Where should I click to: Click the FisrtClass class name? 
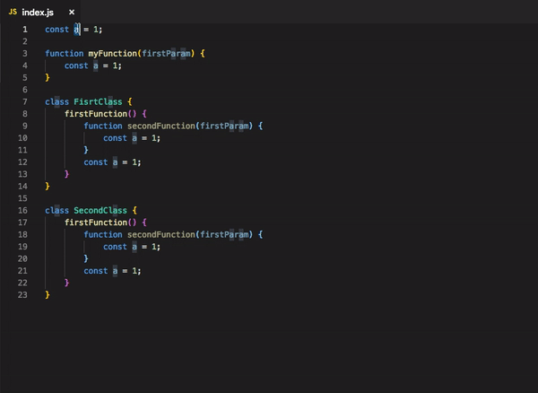(x=100, y=101)
